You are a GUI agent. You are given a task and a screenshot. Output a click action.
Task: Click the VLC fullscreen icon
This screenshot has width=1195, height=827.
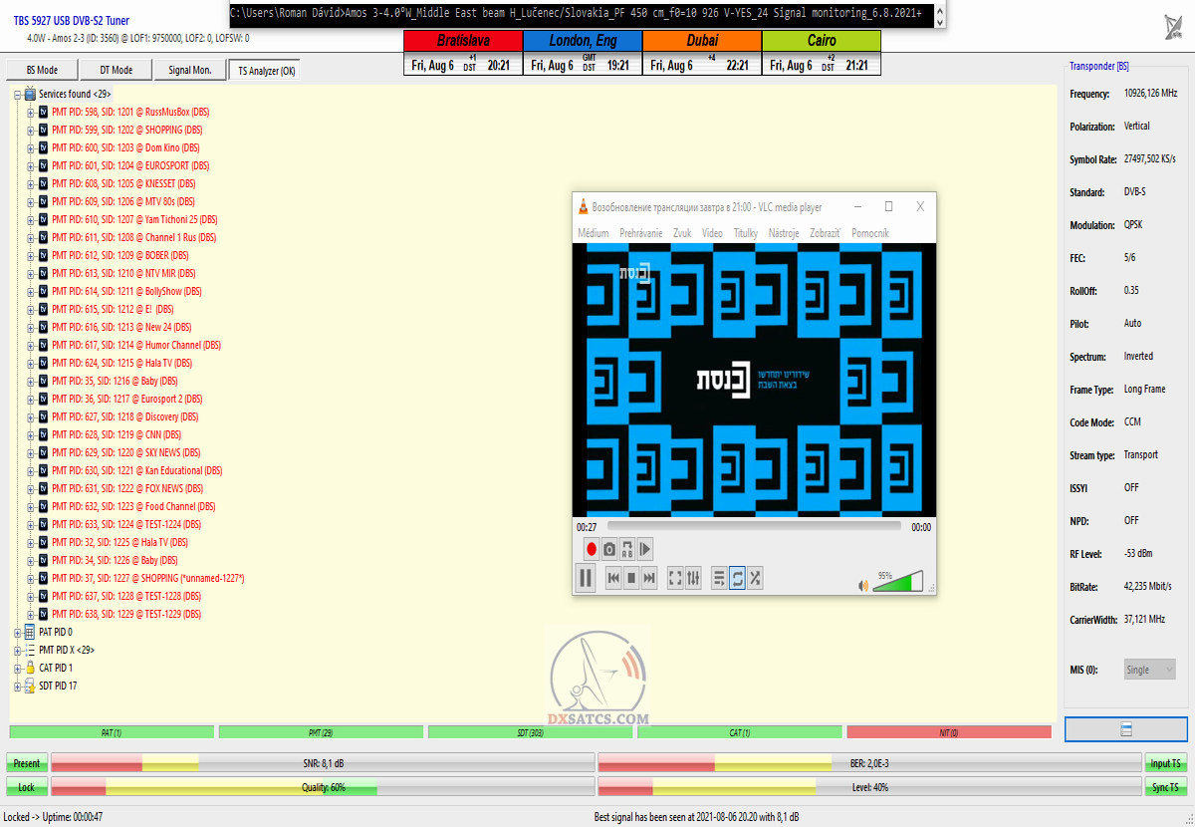click(x=675, y=578)
